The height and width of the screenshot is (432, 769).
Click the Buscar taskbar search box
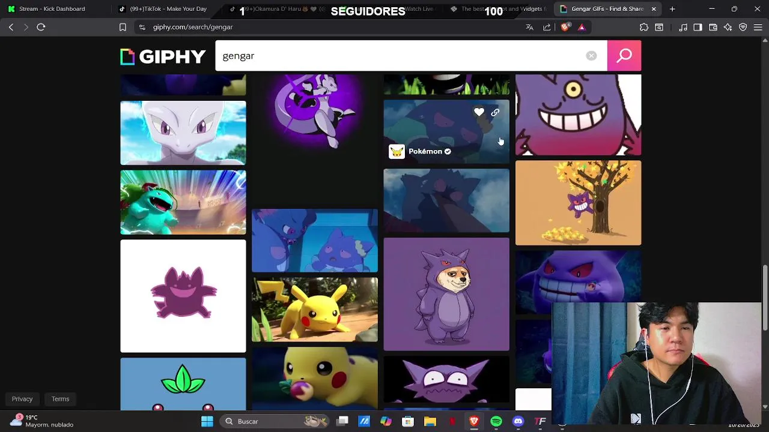[x=273, y=421]
